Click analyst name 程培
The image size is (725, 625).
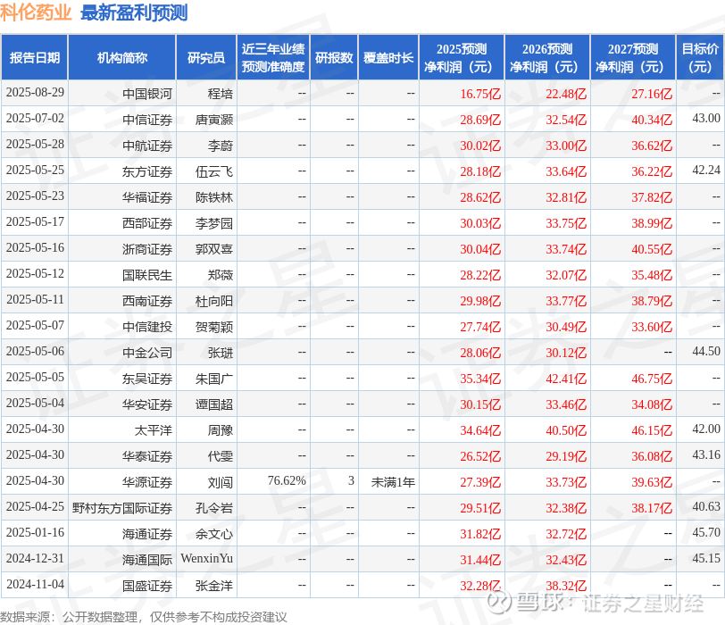220,94
